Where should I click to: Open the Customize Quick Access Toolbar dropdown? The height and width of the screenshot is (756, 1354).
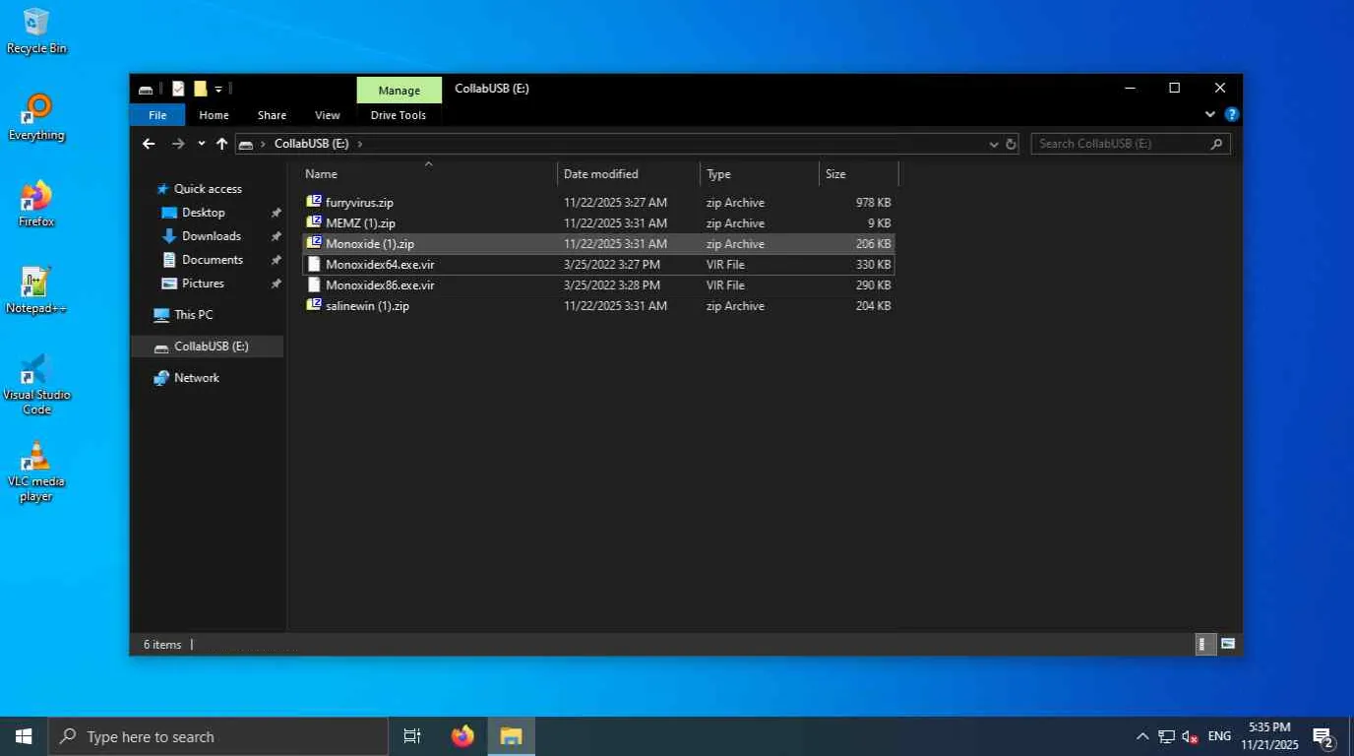pos(218,90)
